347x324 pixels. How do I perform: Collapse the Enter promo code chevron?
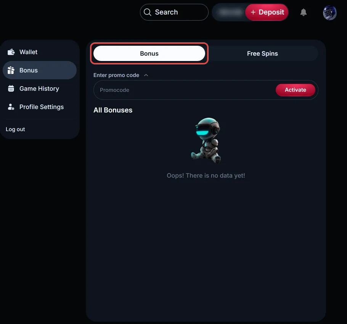point(146,75)
